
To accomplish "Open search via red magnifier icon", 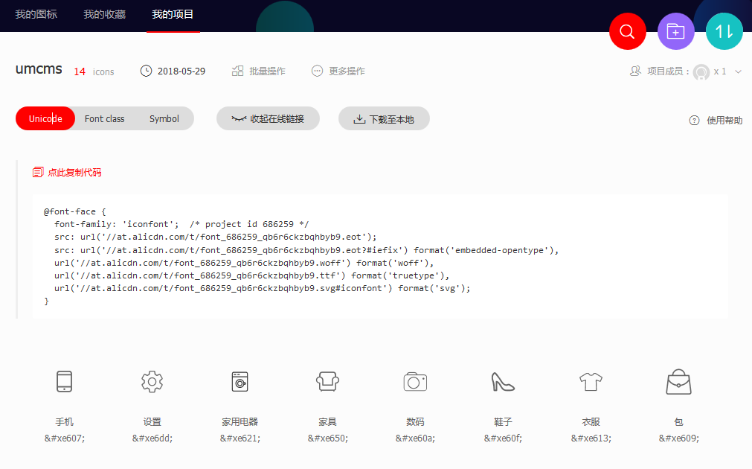I will pyautogui.click(x=627, y=31).
